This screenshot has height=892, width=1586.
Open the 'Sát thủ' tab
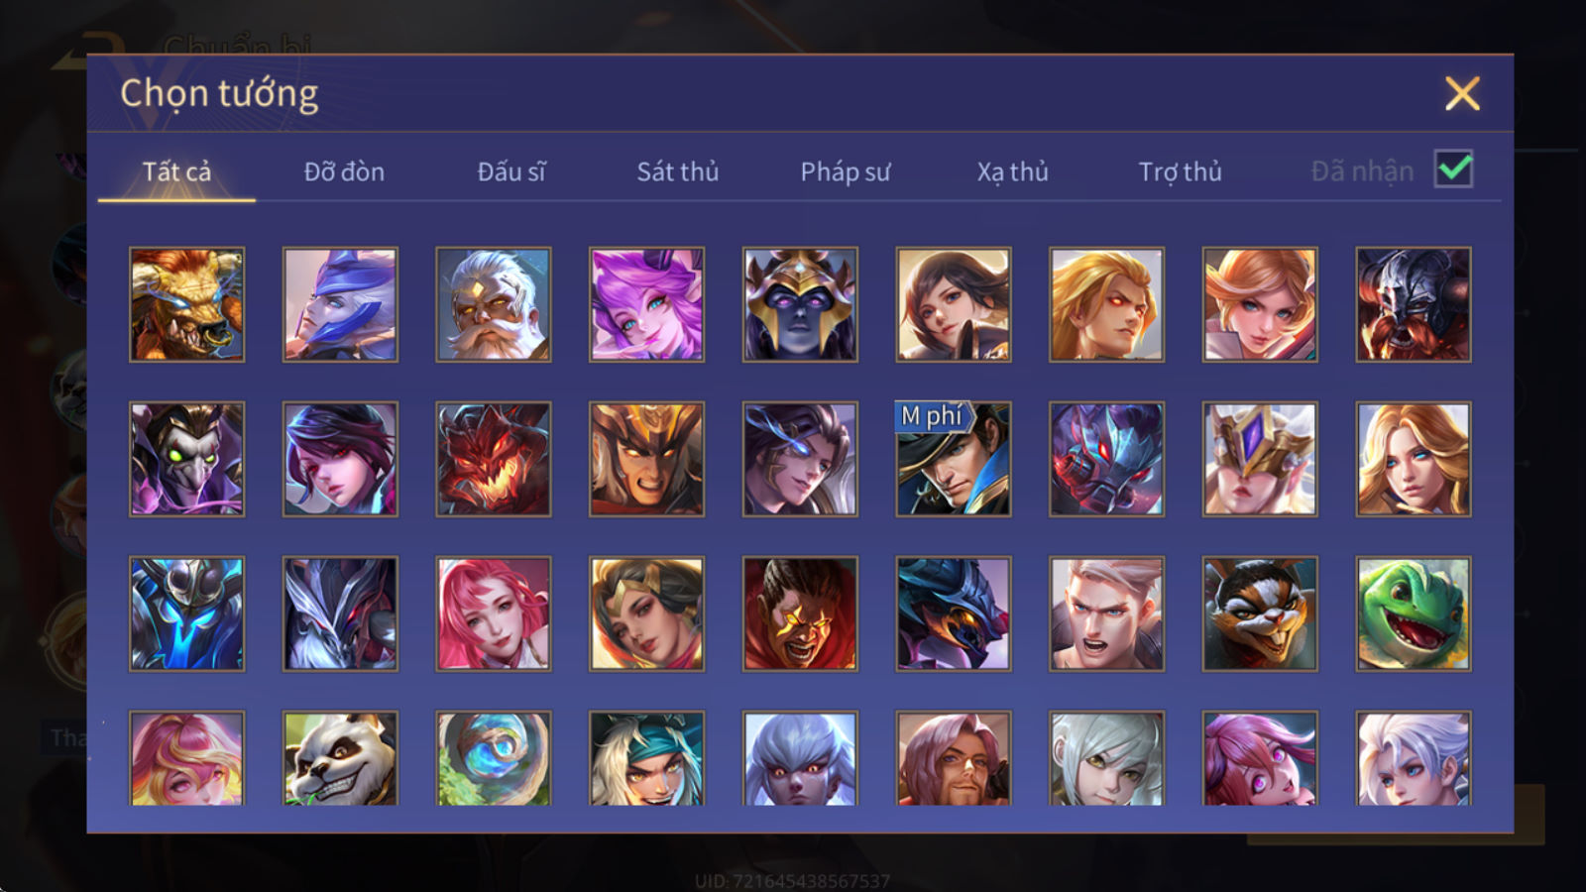point(677,171)
